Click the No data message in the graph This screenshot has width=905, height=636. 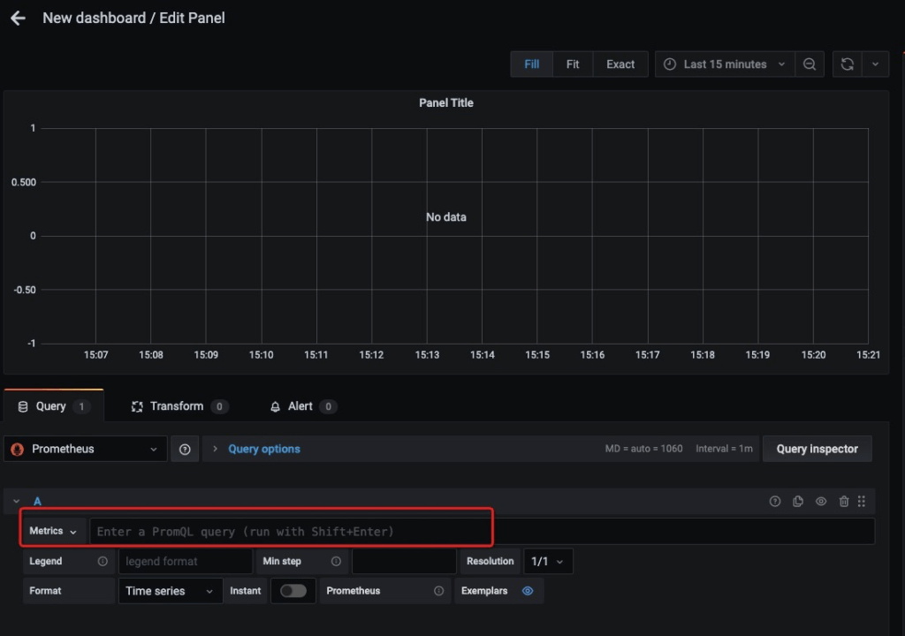coord(446,217)
